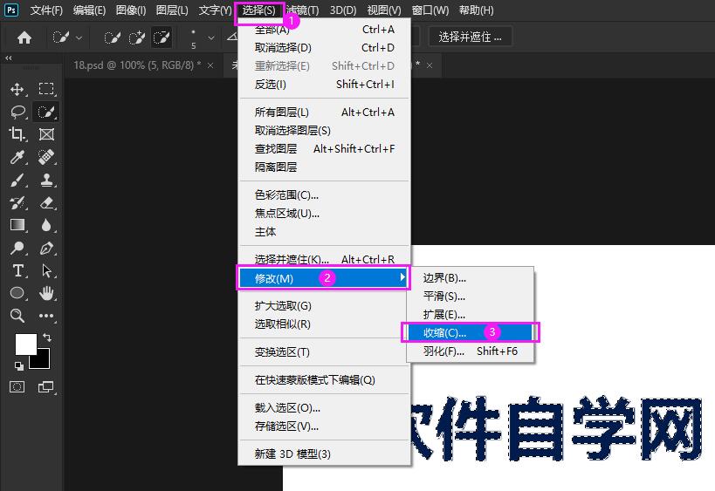Select the Dodge tool
This screenshot has height=491, width=715.
pyautogui.click(x=17, y=248)
